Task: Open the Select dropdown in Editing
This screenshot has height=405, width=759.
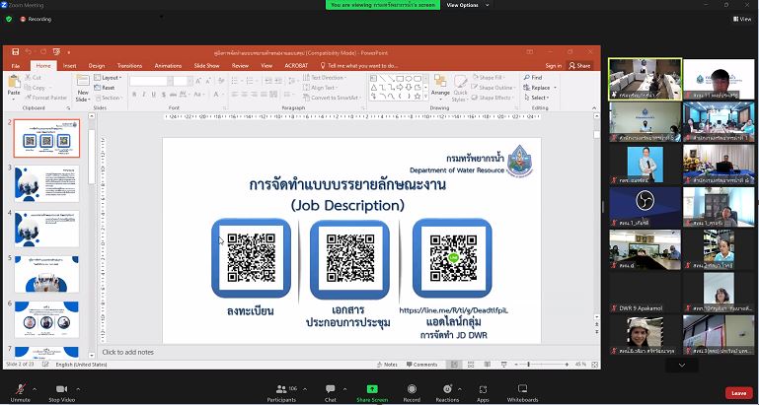Action: (x=537, y=98)
